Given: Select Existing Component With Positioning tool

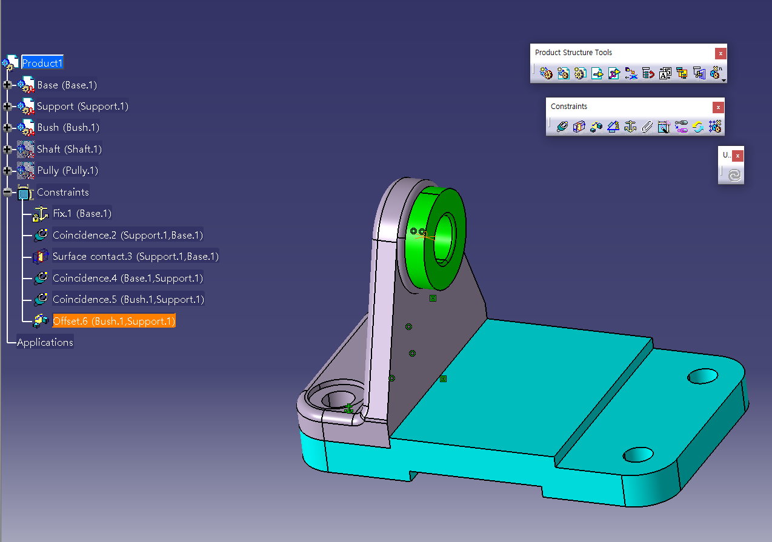Looking at the screenshot, I should pos(614,73).
